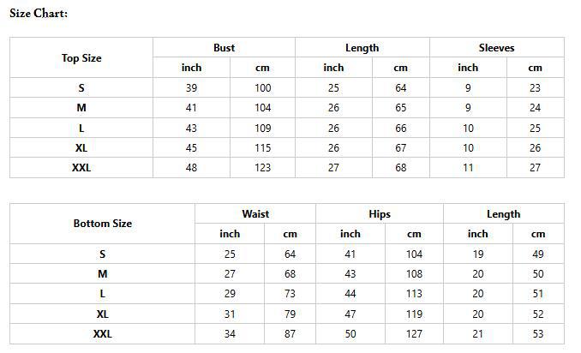The image size is (581, 353).
Task: Click hips value 119 cm
Action: tap(414, 314)
